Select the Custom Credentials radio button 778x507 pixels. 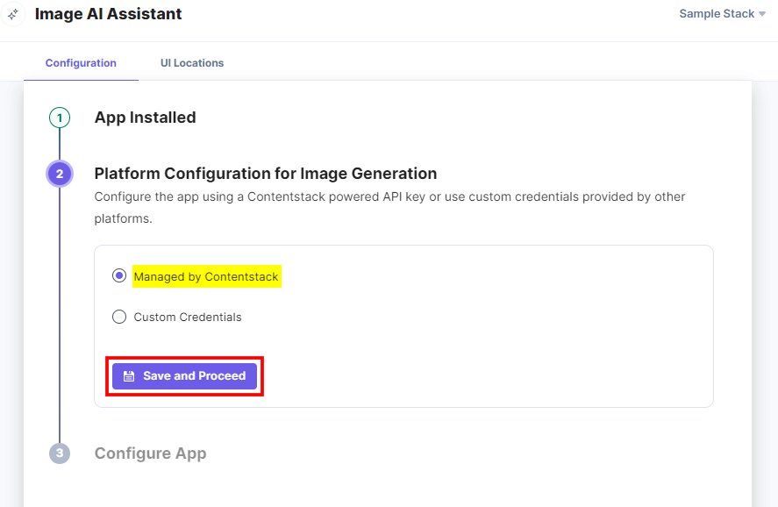coord(119,317)
